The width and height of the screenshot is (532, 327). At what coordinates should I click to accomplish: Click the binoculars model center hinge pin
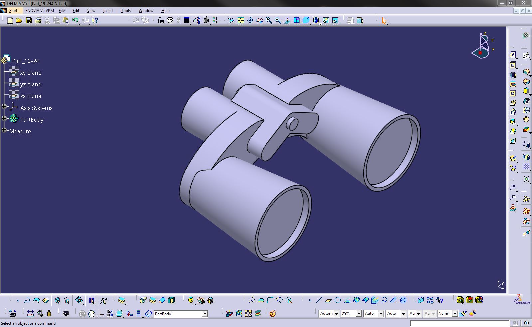point(292,124)
